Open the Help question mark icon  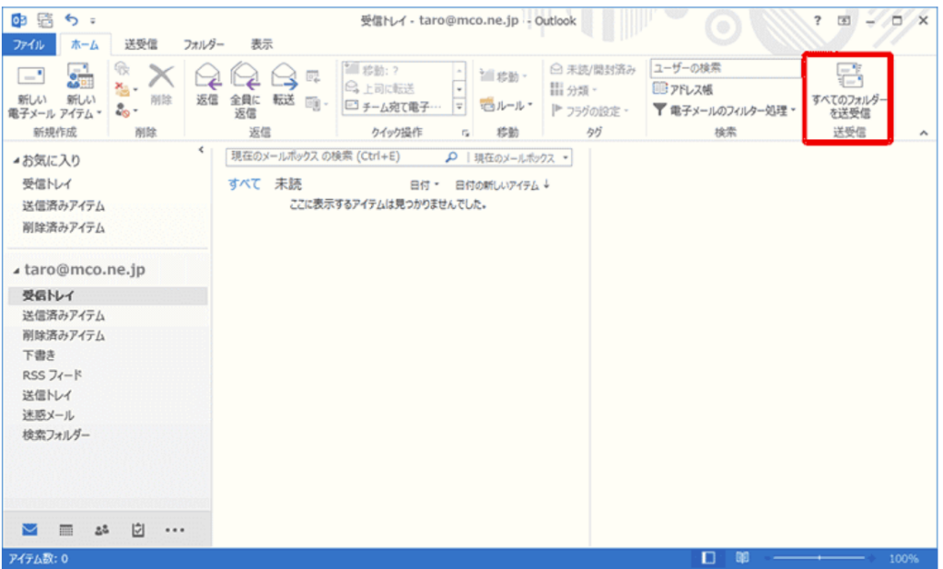818,20
